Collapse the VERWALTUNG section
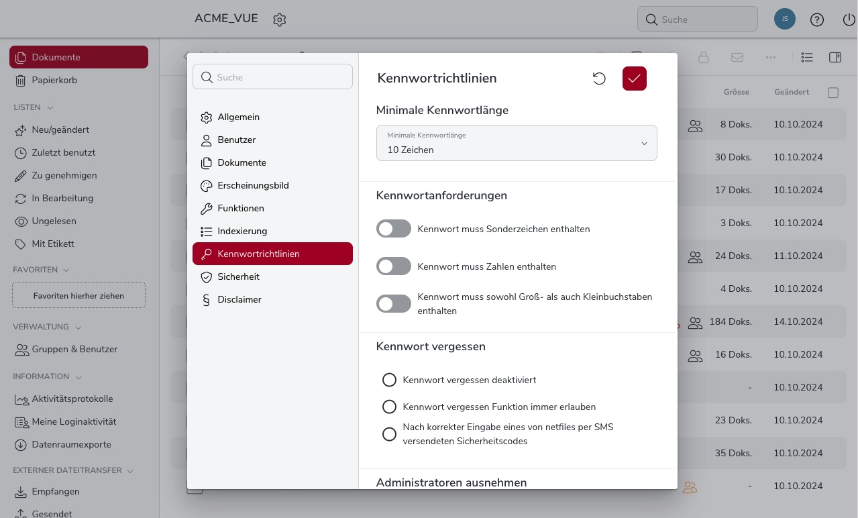The image size is (858, 518). pos(78,327)
